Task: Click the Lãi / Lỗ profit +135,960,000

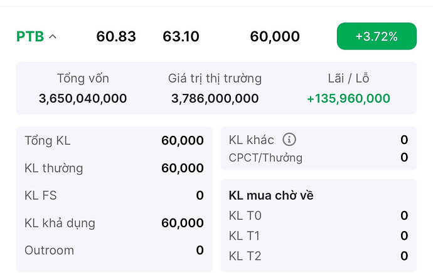Action: [x=348, y=98]
